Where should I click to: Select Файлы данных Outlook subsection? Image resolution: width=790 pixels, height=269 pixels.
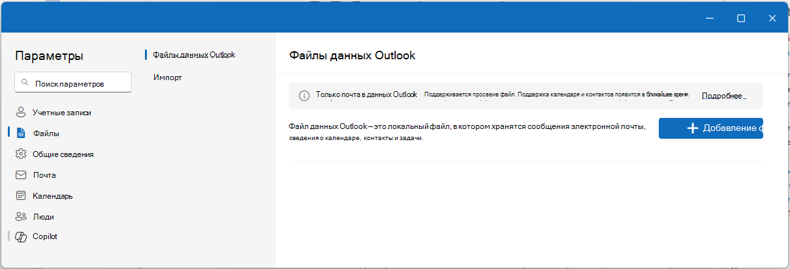pos(193,55)
